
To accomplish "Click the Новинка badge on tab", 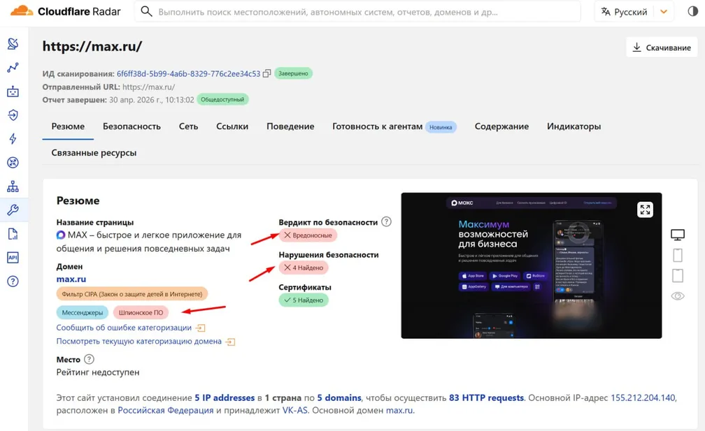I will click(x=441, y=127).
